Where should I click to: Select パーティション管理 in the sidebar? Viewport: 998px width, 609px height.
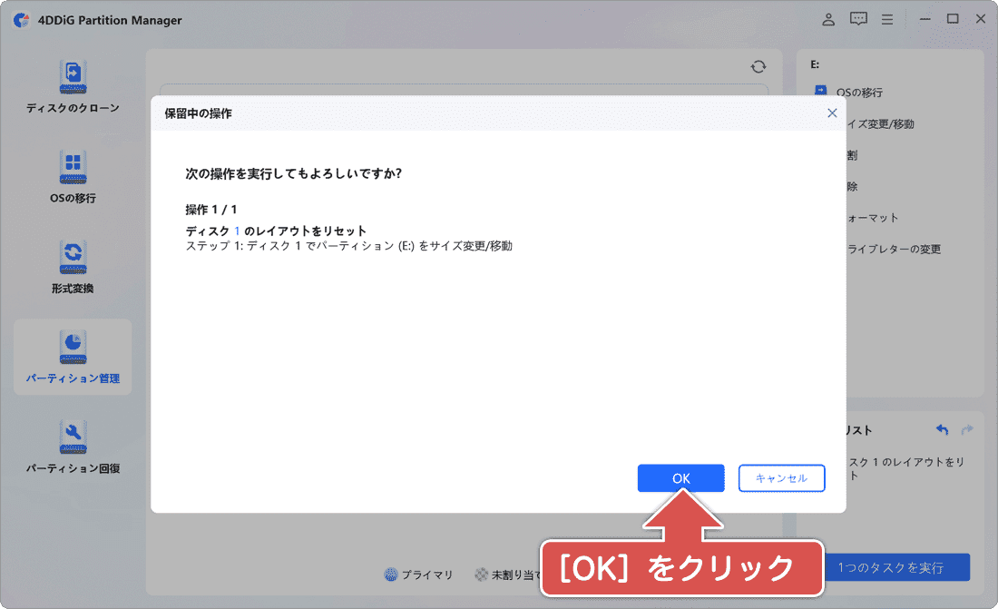(x=73, y=357)
